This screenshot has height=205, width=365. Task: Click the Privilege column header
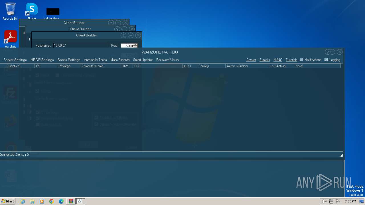coord(68,66)
